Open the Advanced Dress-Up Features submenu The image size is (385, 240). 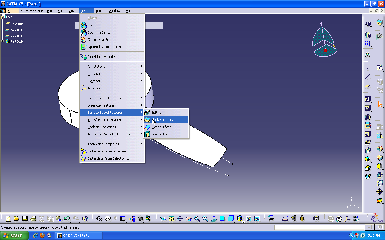point(112,134)
